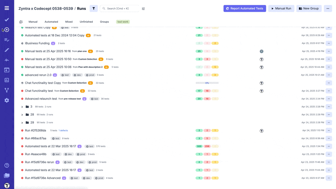Open the '1 defects' link on Run #2f5268da
336x189 pixels.
click(x=63, y=130)
